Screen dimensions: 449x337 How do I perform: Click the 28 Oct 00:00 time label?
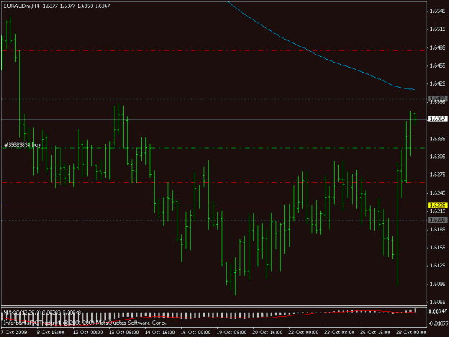tap(411, 332)
